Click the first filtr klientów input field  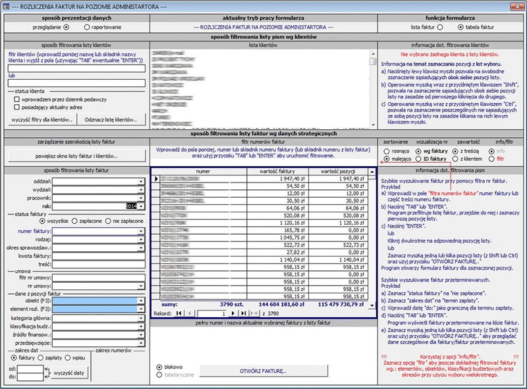(x=76, y=69)
